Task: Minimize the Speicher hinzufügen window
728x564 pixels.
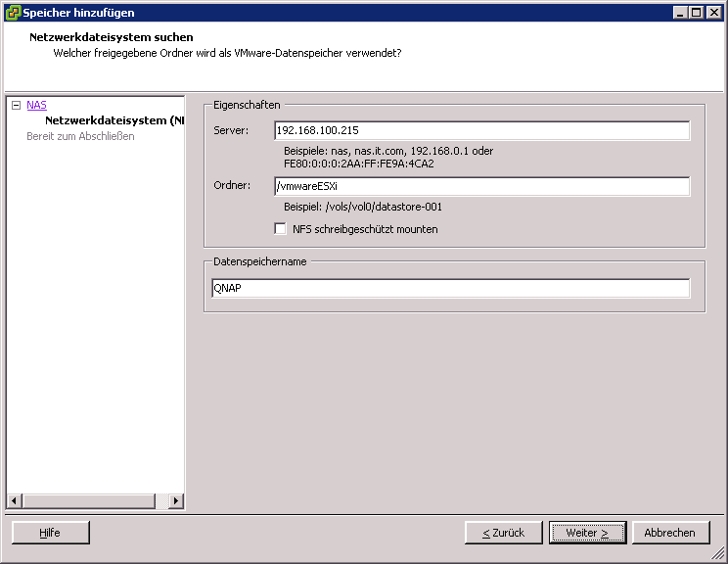Action: (680, 13)
